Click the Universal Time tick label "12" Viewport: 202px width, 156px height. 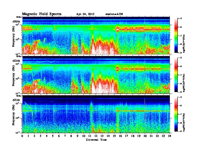(x=96, y=136)
